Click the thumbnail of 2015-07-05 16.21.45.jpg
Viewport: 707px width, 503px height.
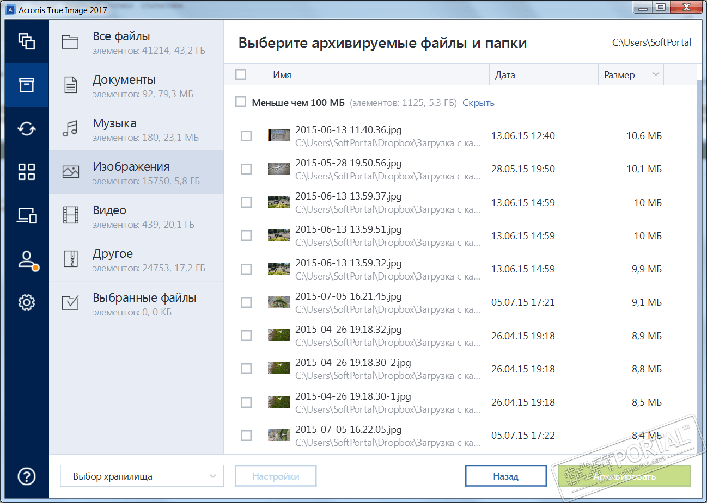click(x=278, y=302)
